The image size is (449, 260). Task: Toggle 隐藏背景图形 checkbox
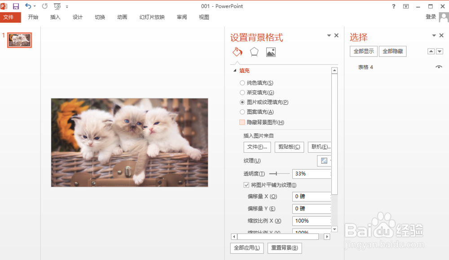coord(242,122)
